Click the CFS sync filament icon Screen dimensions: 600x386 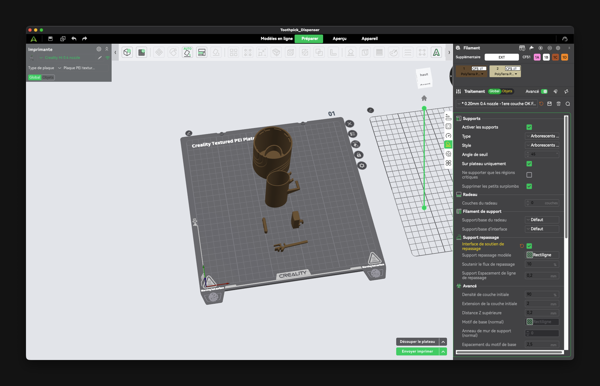(x=522, y=48)
